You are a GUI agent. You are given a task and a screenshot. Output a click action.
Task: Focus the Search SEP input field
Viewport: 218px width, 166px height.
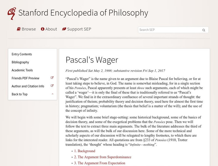click(x=169, y=30)
